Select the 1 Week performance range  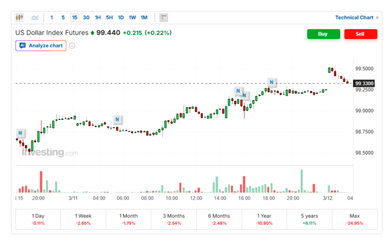(x=83, y=219)
